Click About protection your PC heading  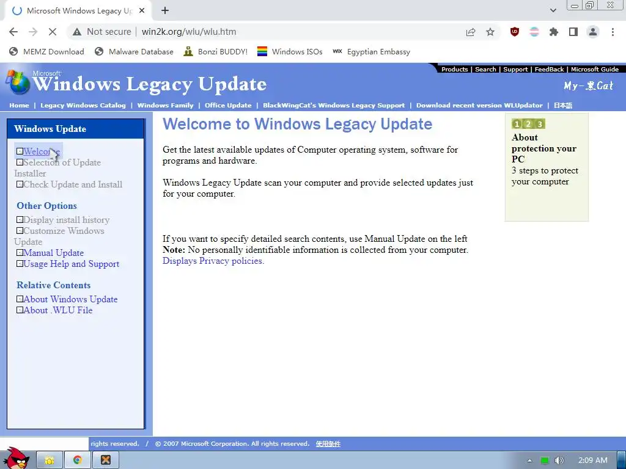[543, 148]
